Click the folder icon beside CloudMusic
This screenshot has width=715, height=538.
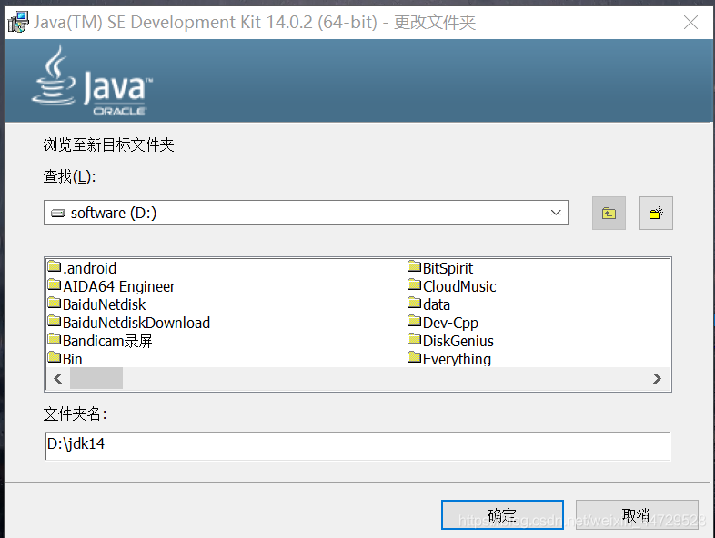pos(415,284)
